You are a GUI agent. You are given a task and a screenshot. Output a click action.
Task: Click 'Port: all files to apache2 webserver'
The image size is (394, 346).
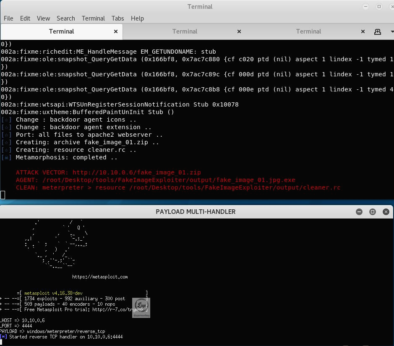click(82, 135)
